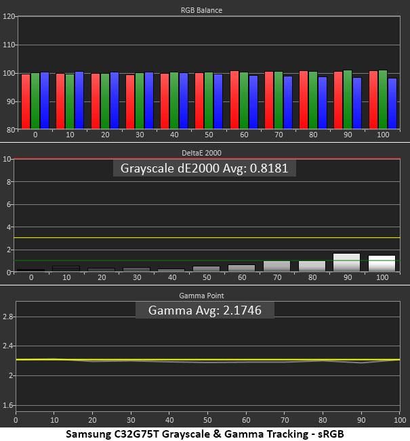Screen dimensions: 410x441
Task: Select the white DeltaE bar at 90
Action: 346,262
